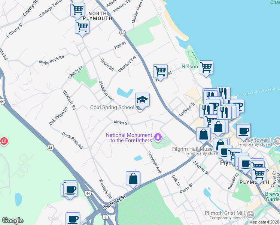Open the shopping bag marker above Pilgrim Hall Museum
The height and width of the screenshot is (225, 280).
tap(203, 135)
